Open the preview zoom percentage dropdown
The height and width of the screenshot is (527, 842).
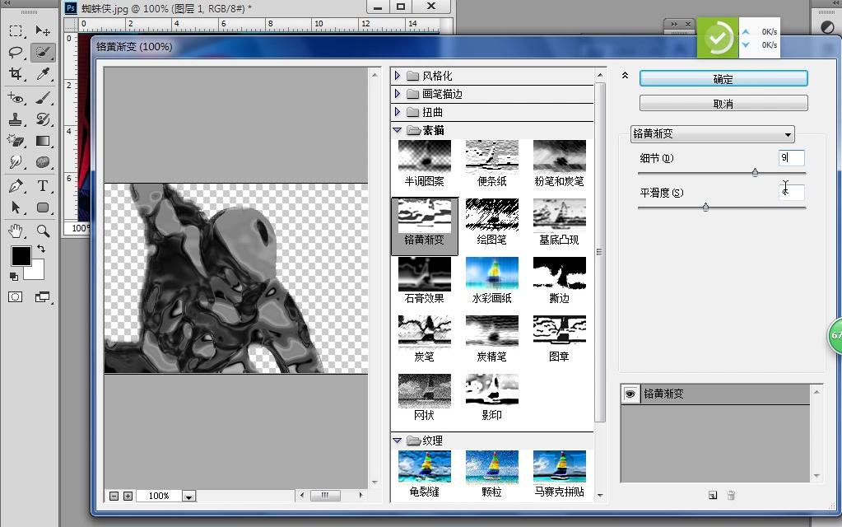click(188, 496)
